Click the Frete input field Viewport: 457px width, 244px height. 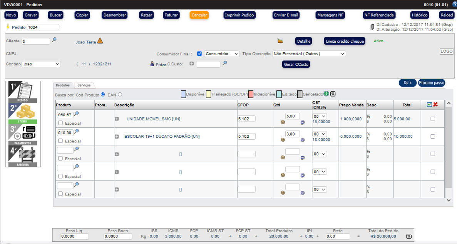pos(338,237)
